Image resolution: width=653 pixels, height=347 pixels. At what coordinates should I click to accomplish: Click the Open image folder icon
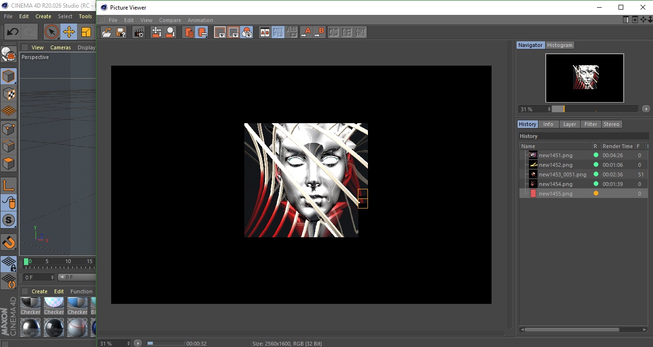click(x=107, y=33)
